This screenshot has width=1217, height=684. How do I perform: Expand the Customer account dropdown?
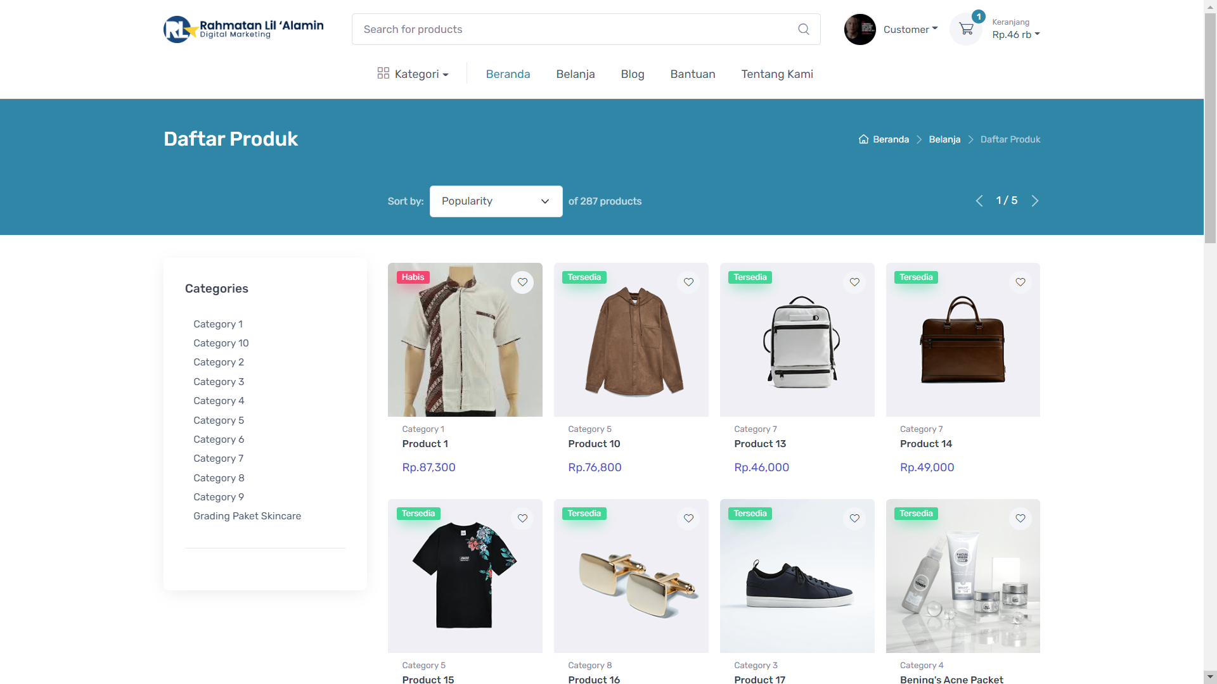tap(910, 29)
